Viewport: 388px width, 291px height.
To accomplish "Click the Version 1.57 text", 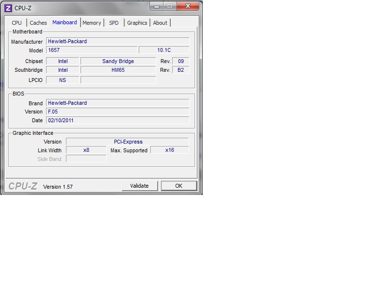I will click(x=58, y=187).
